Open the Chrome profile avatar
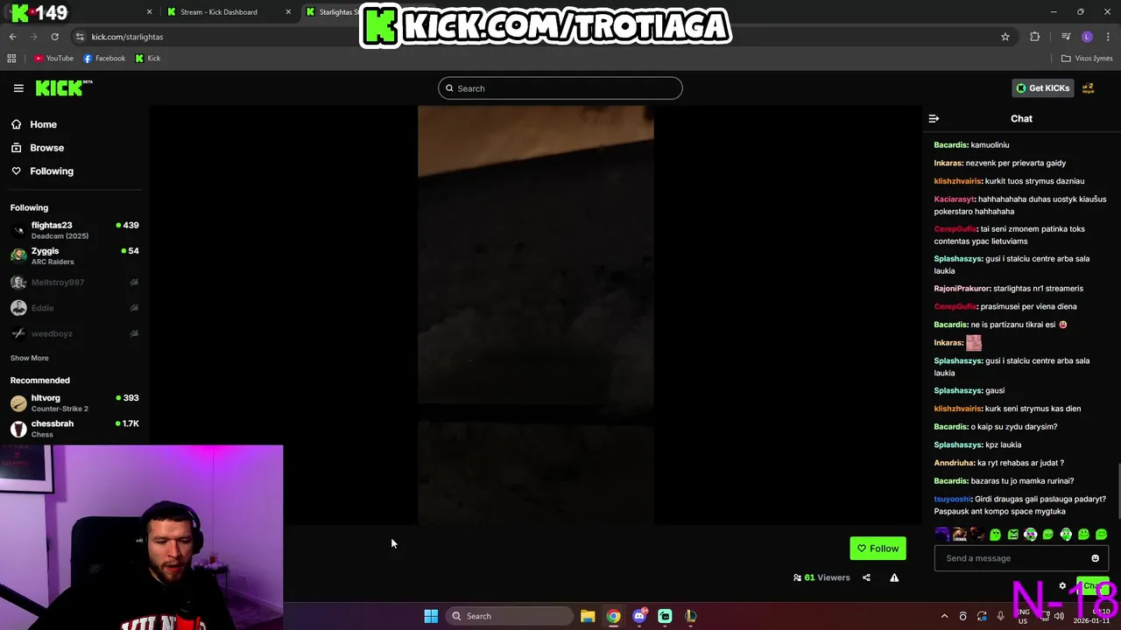1121x630 pixels. point(1087,37)
